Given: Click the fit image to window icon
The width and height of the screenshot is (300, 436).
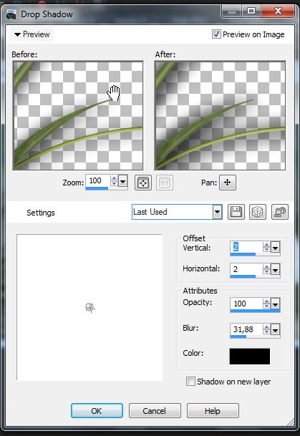Looking at the screenshot, I should coord(143,183).
